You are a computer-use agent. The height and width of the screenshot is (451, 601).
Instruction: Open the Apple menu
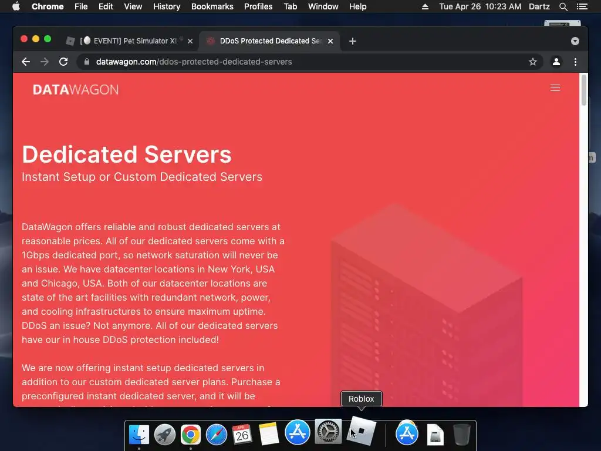(x=16, y=6)
